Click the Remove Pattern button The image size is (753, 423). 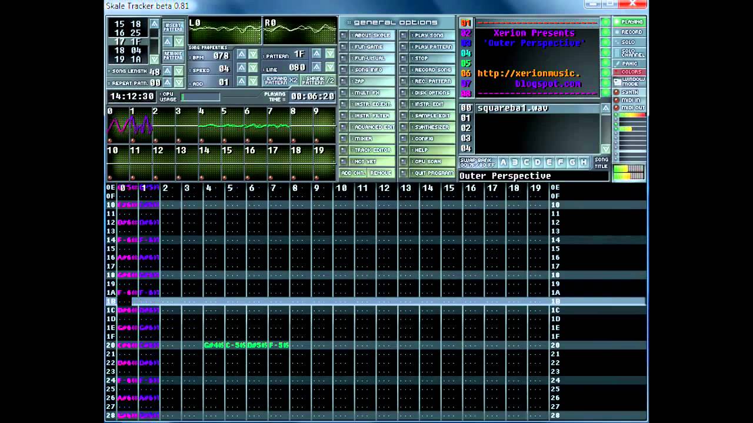[173, 56]
